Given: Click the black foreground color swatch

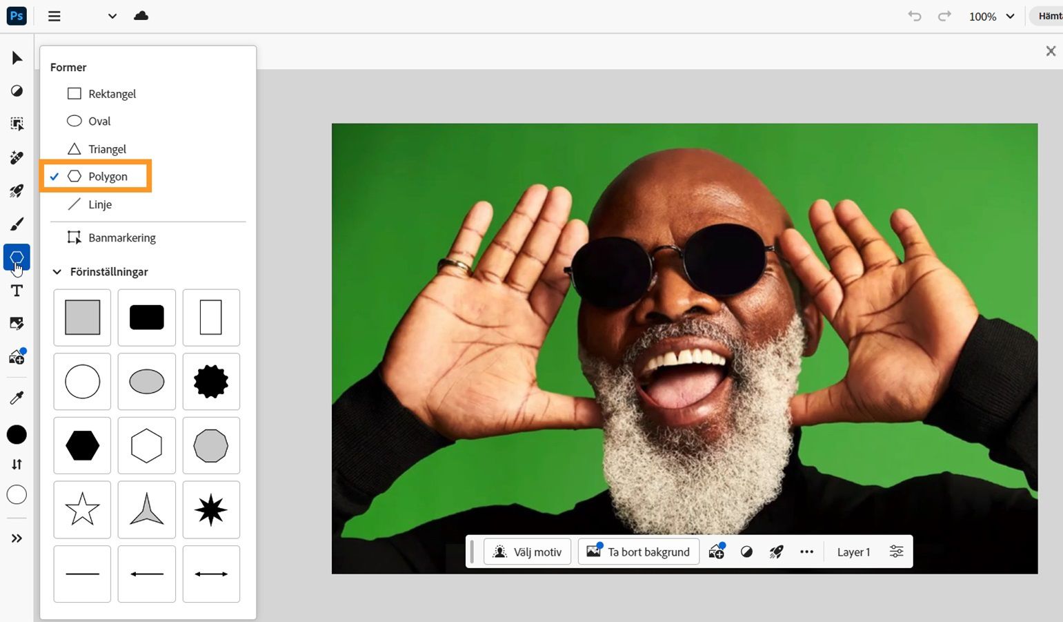Looking at the screenshot, I should pos(17,434).
